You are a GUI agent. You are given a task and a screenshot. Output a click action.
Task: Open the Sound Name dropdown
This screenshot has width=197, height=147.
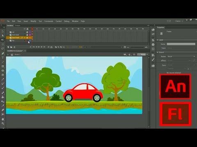tap(181, 56)
